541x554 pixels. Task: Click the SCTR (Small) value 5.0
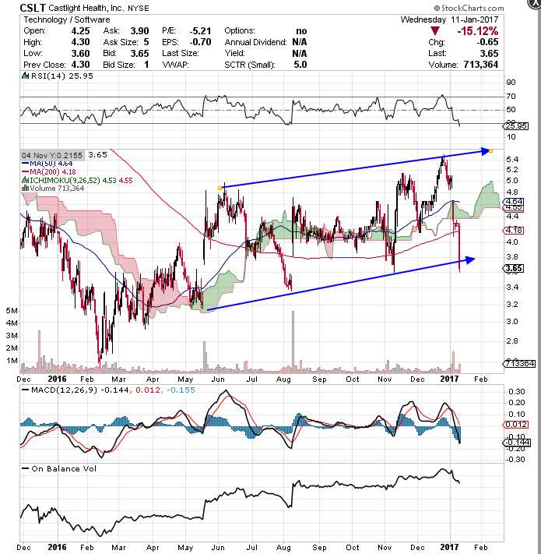(x=300, y=65)
